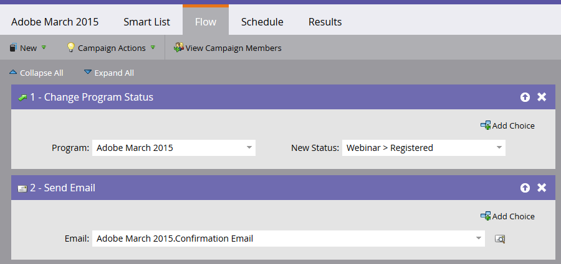The image size is (561, 264).
Task: Expand All flow steps
Action: pos(108,73)
